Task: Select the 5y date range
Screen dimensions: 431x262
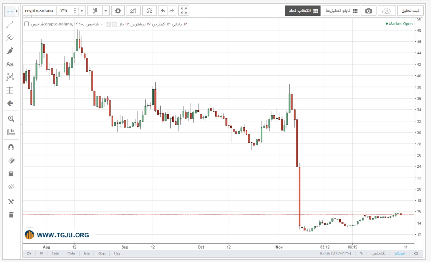Action: (x=29, y=253)
